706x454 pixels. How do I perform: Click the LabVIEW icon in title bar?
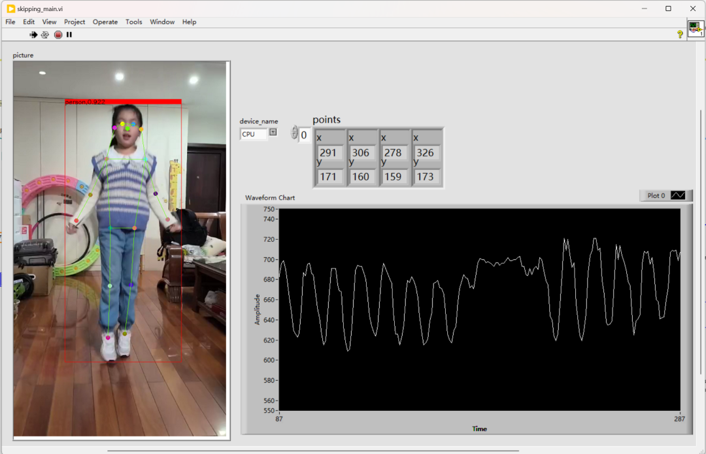[x=10, y=8]
